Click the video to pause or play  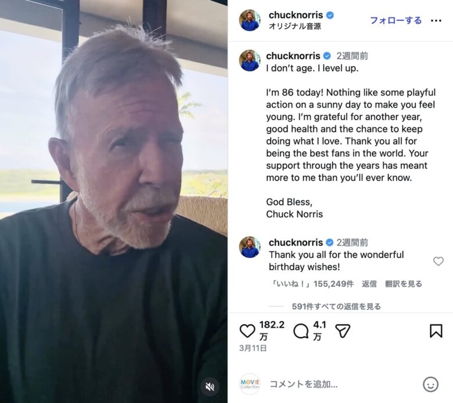(113, 201)
